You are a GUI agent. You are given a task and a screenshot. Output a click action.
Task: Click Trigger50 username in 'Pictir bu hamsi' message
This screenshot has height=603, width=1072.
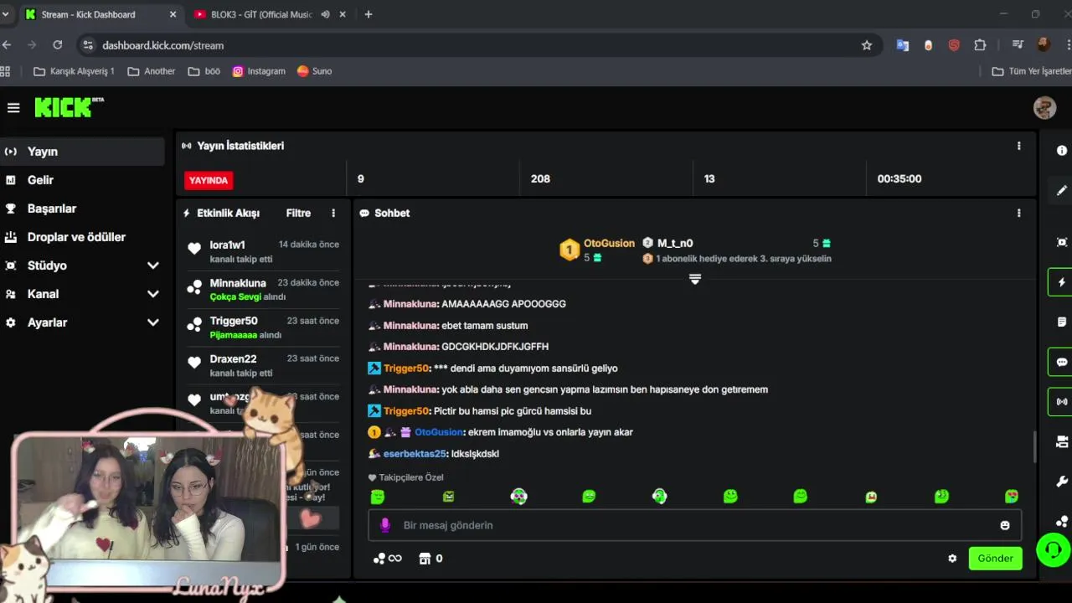click(406, 411)
